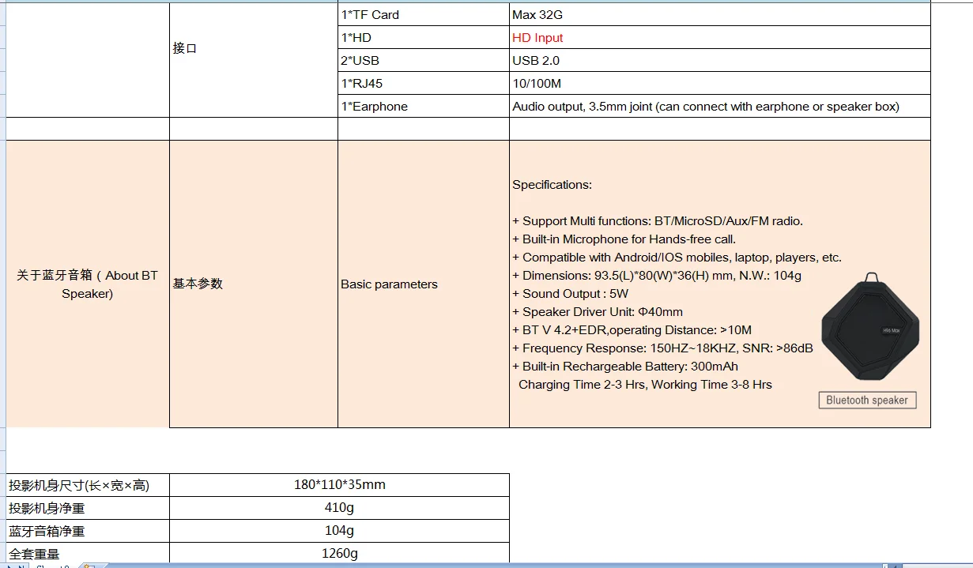Click the next sheet navigation arrow
This screenshot has width=973, height=568.
9,566
